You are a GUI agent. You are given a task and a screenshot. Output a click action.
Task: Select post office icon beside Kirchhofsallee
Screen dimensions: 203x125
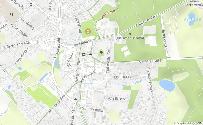point(75,99)
